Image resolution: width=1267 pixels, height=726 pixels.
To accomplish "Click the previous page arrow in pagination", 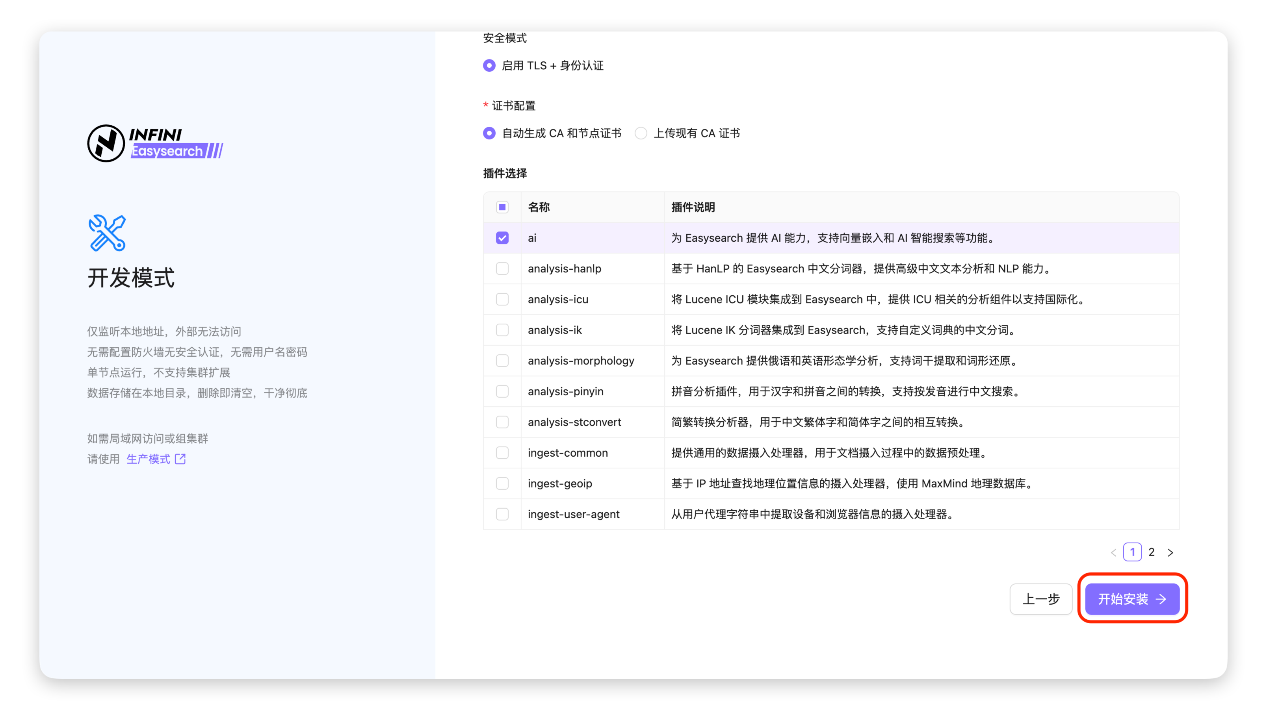I will click(1113, 552).
